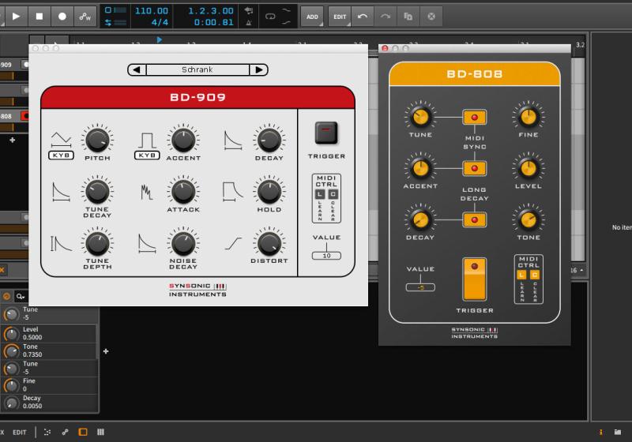The width and height of the screenshot is (632, 442).
Task: Open the Schrank preset name field
Action: tap(197, 69)
